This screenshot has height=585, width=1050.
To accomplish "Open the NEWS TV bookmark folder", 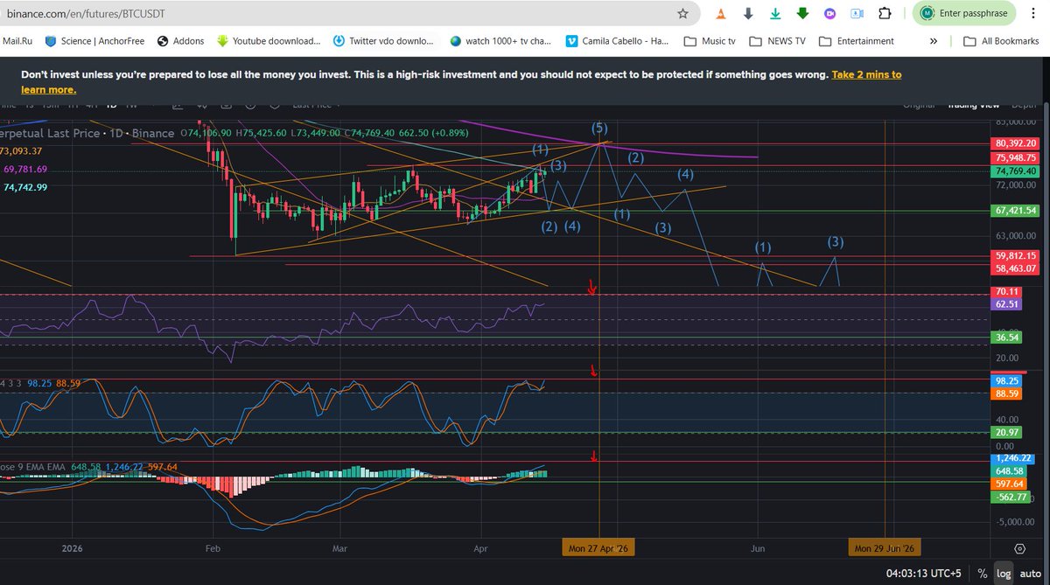I will (774, 41).
